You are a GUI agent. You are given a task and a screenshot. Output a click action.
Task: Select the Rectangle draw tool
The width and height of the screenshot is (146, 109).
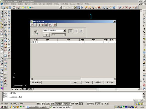click(x=5, y=25)
